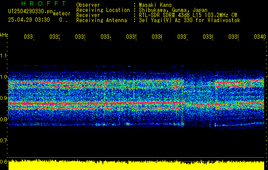Click the 0.9 kHz frequency axis label
The height and width of the screenshot is (170, 268).
[x=3, y=98]
